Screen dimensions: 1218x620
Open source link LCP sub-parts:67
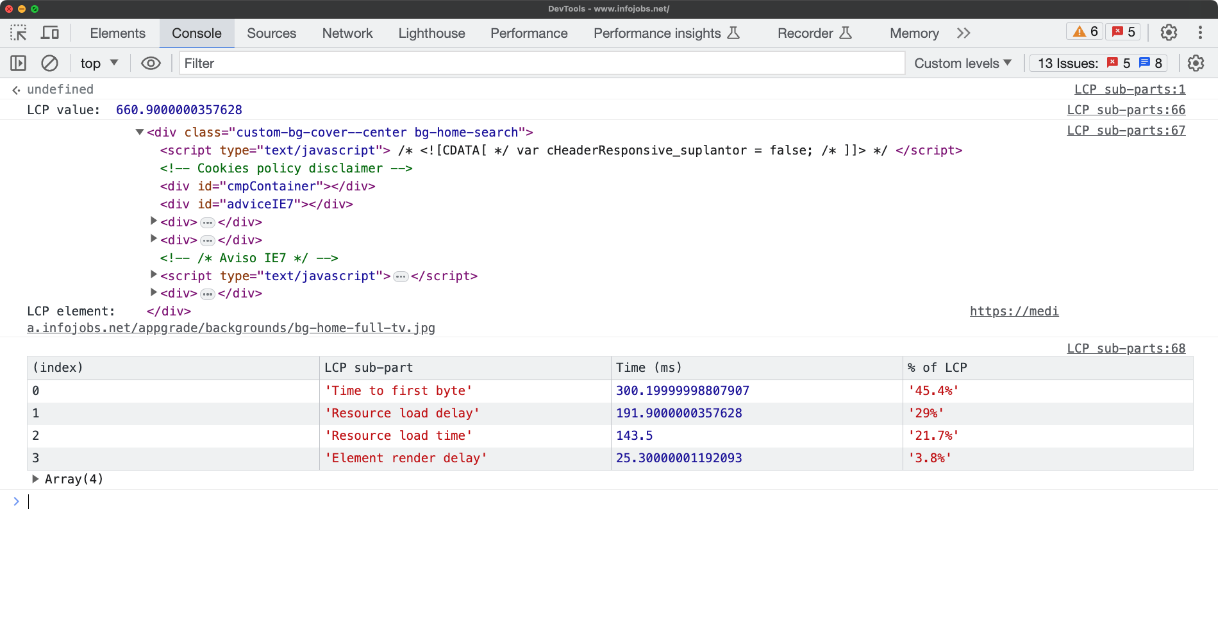click(1126, 130)
